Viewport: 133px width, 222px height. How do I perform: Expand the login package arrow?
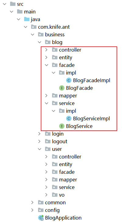39,134
